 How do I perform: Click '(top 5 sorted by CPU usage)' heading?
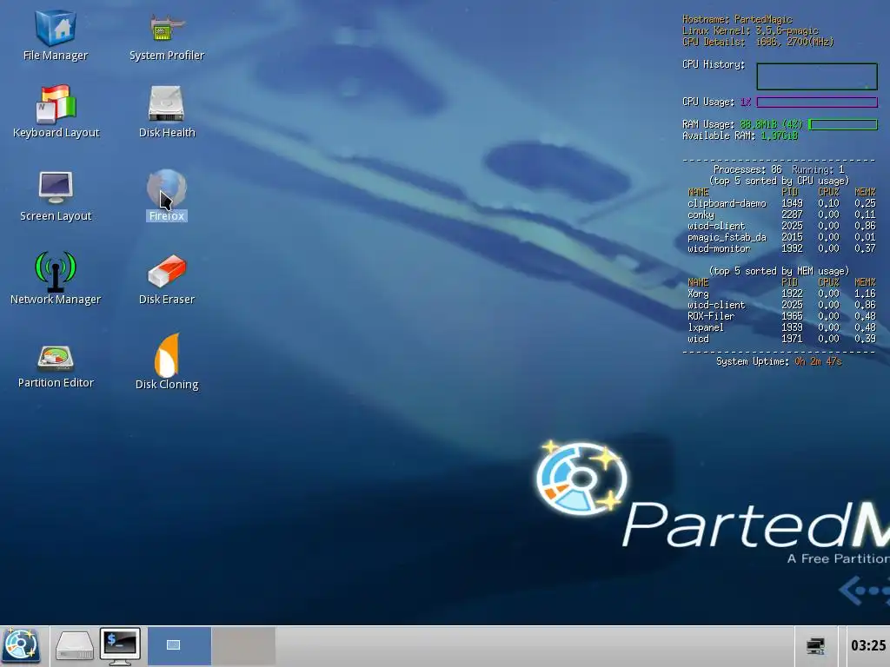click(779, 181)
